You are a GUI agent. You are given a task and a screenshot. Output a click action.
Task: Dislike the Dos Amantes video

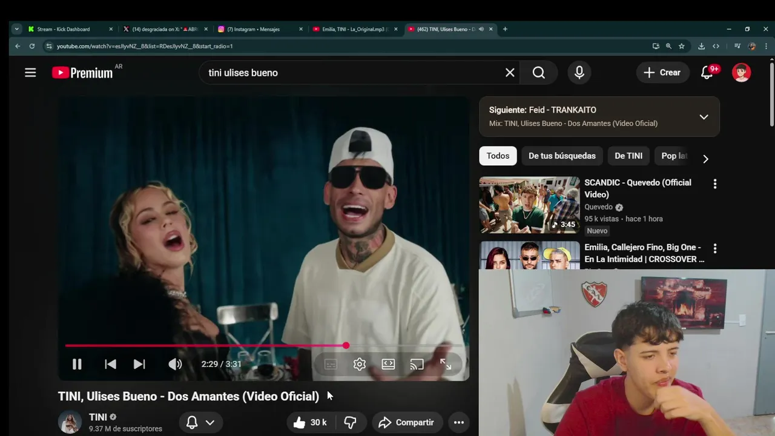click(x=350, y=422)
